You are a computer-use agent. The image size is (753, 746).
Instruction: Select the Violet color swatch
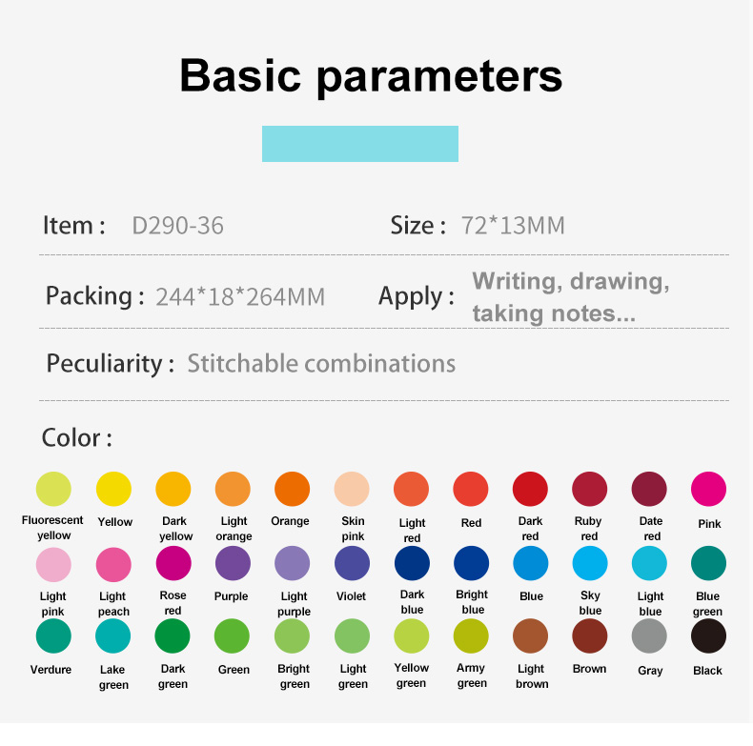[352, 564]
